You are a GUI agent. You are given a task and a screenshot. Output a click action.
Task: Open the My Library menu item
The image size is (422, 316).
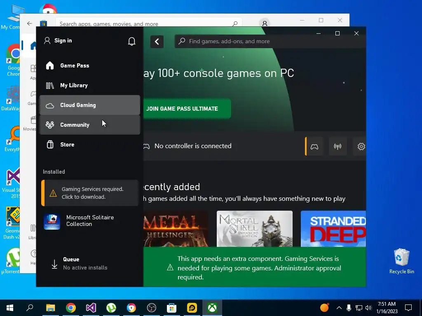(x=89, y=86)
